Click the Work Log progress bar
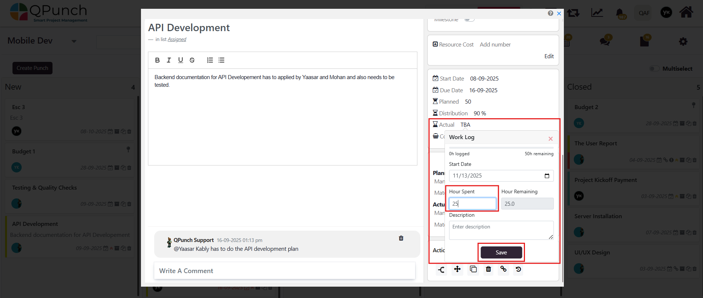Viewport: 703px width, 298px height. point(501,148)
